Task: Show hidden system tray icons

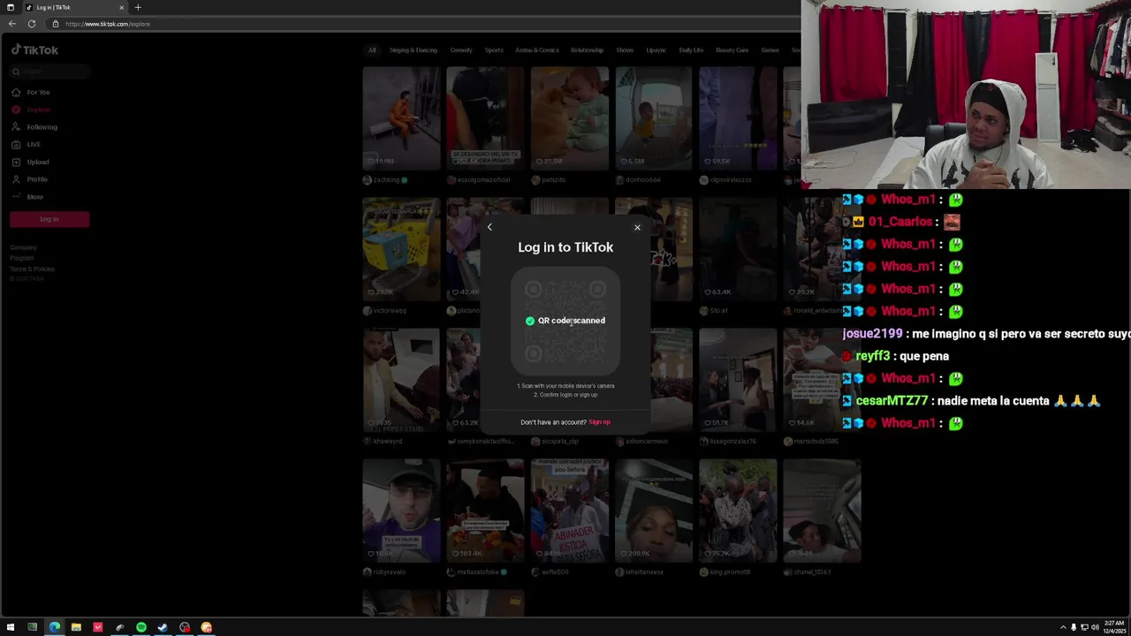Action: tap(1063, 627)
